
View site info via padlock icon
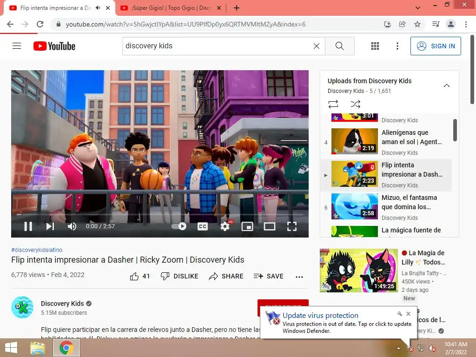point(59,24)
